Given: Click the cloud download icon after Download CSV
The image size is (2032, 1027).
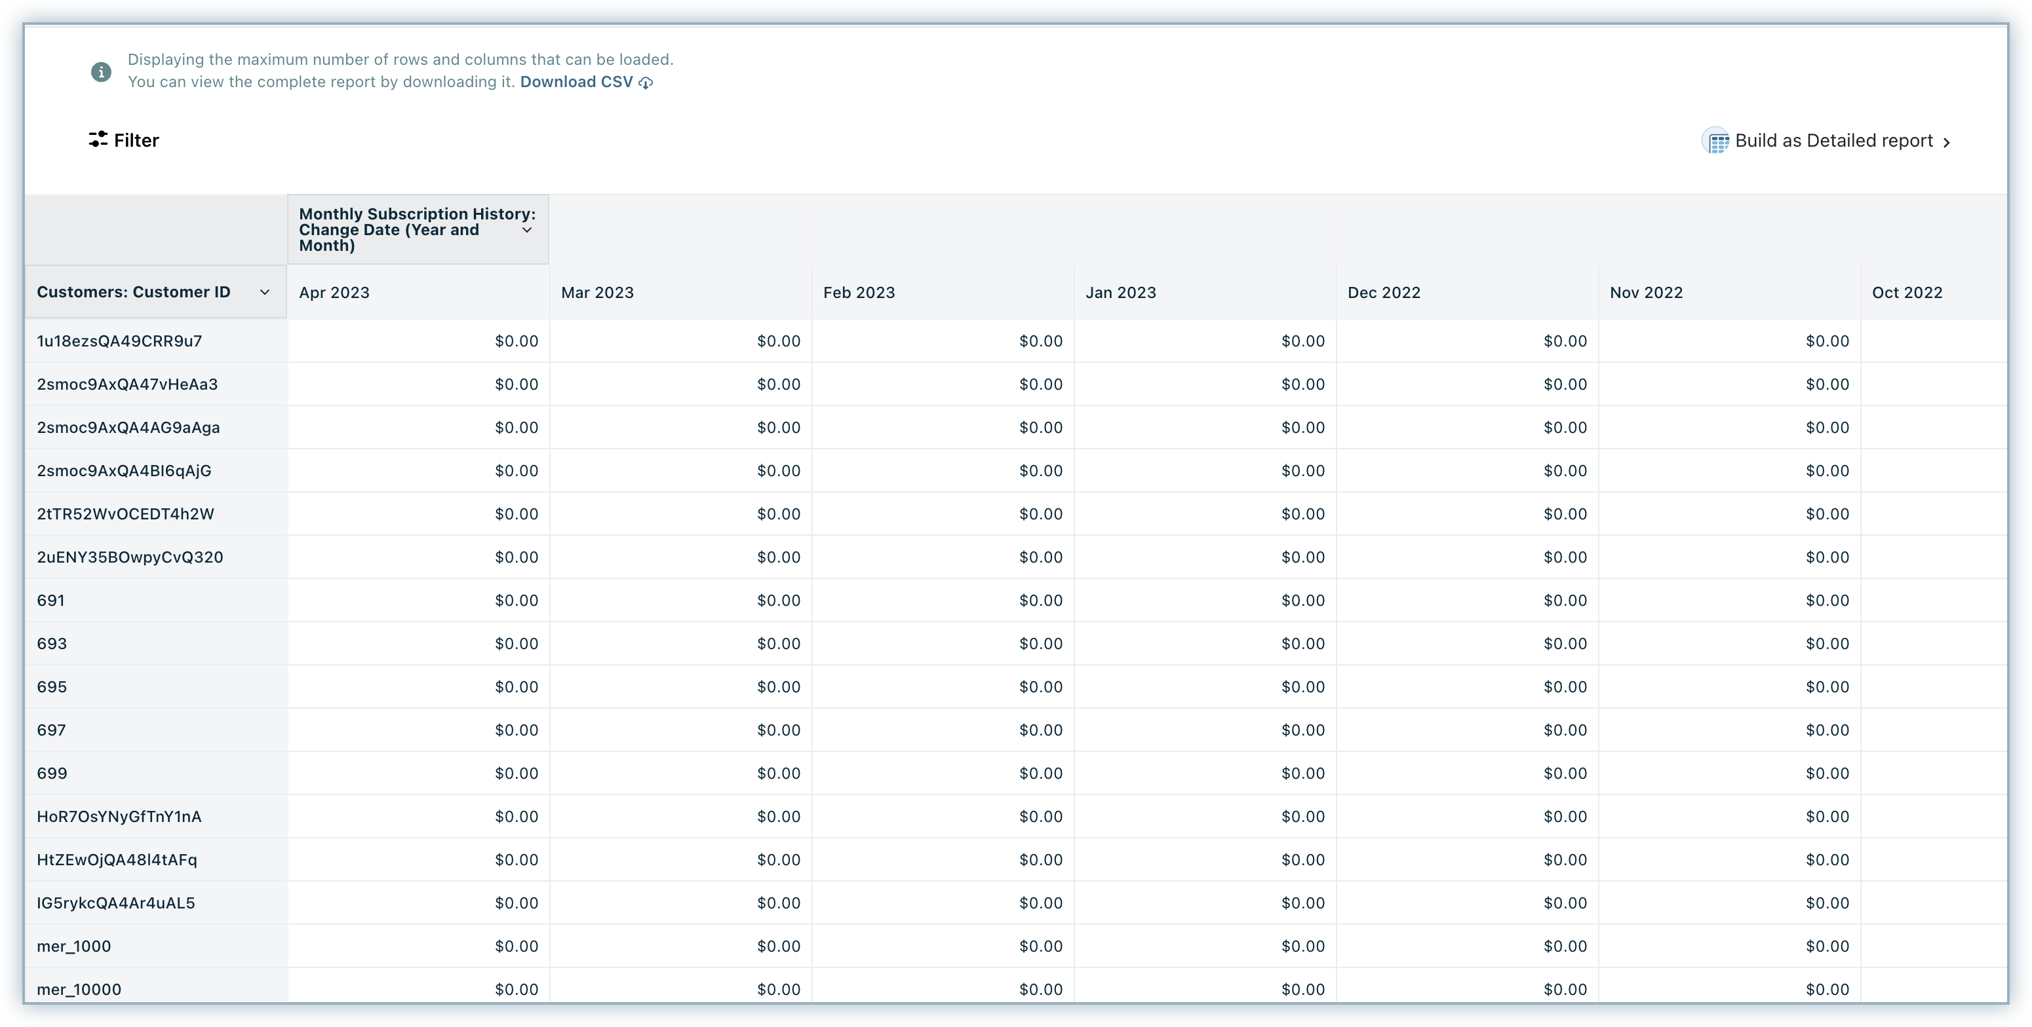Looking at the screenshot, I should 646,83.
